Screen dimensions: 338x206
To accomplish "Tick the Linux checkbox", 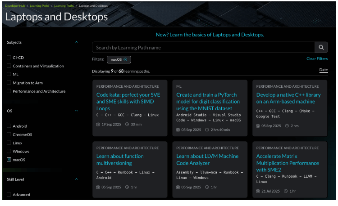I will coord(9,143).
